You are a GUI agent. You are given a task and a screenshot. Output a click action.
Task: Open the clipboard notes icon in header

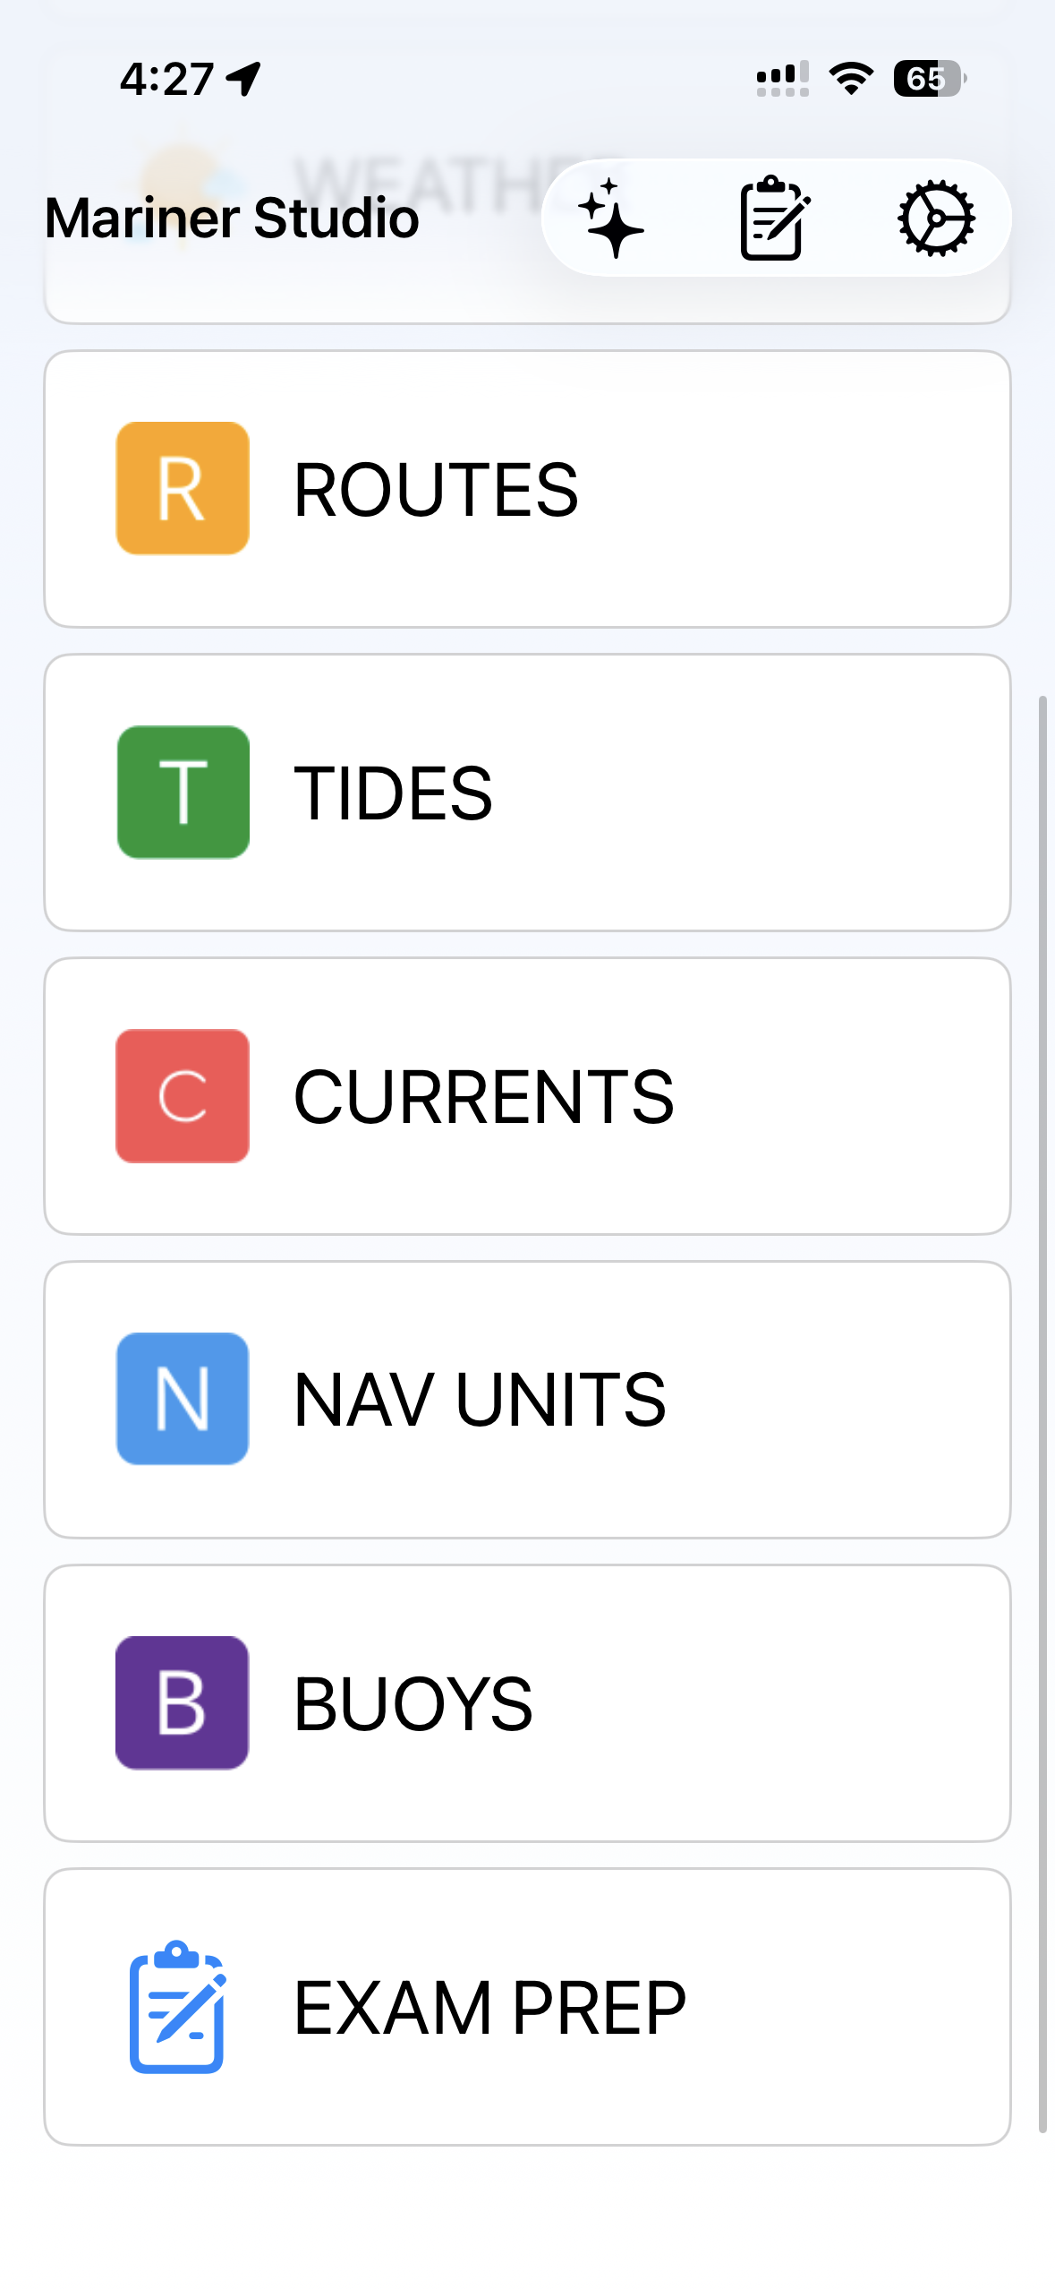[x=775, y=218]
